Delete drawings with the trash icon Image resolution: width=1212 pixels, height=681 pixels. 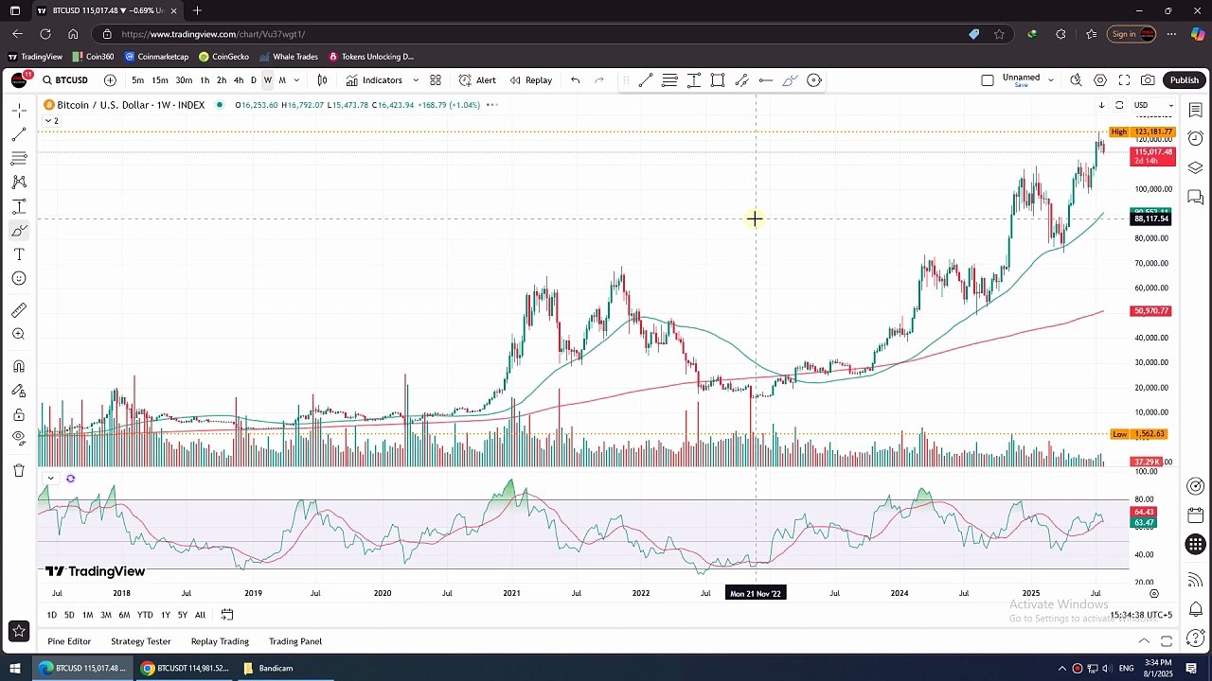[19, 470]
